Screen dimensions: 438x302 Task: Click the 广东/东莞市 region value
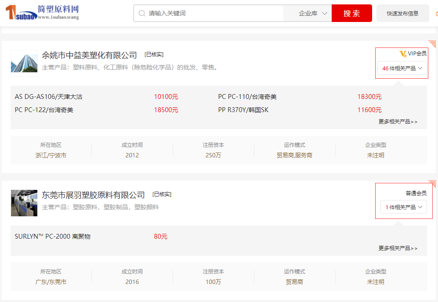(51, 282)
